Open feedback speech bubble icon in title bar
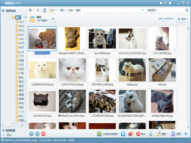 [161, 3]
